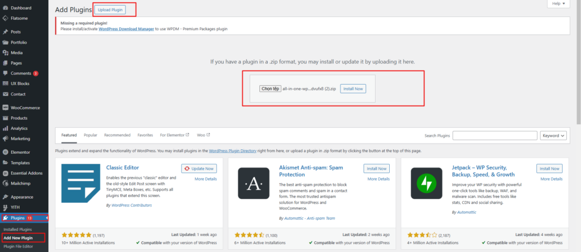This screenshot has height=252, width=581.
Task: Click the Flatsome diamond icon
Action: click(x=5, y=18)
